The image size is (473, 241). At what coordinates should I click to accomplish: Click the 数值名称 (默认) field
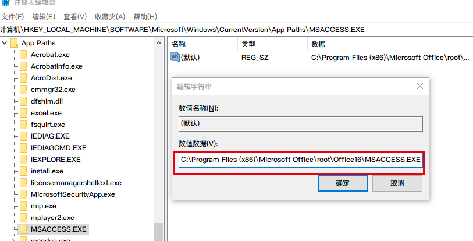pos(300,123)
